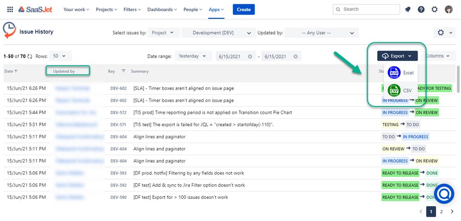Sort by the Date column header
The width and height of the screenshot is (461, 221).
click(11, 71)
